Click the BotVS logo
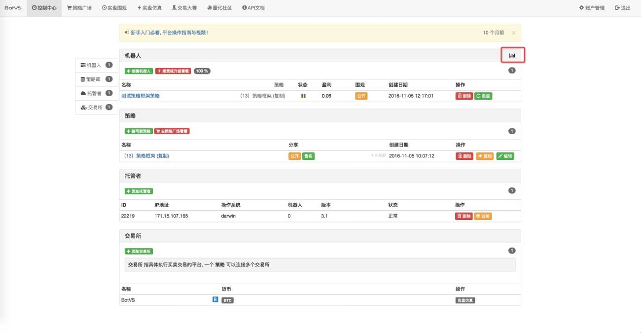This screenshot has width=641, height=333. pos(13,8)
